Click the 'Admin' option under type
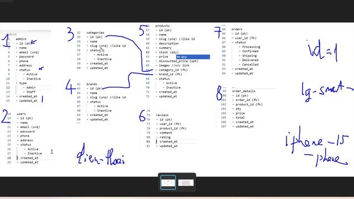 click(x=31, y=87)
